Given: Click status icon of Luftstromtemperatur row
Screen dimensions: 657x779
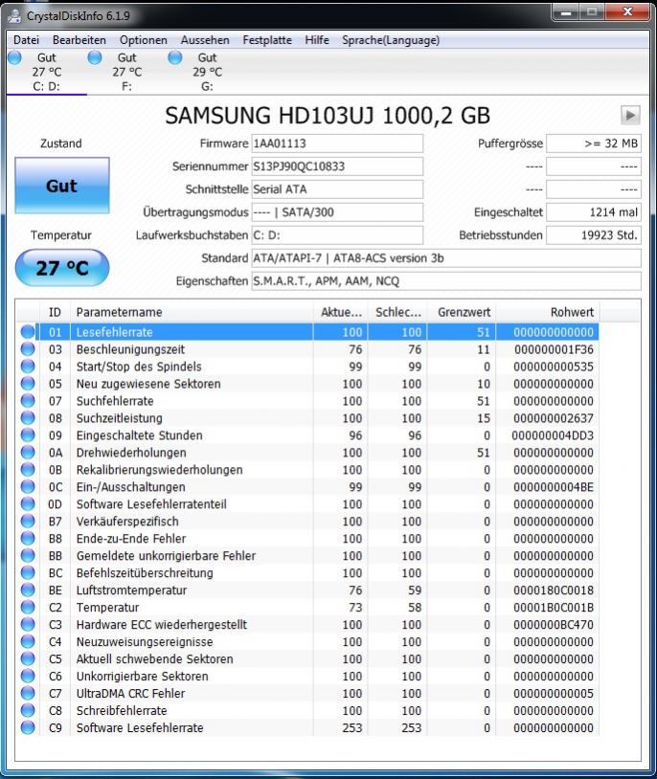Looking at the screenshot, I should tap(28, 590).
